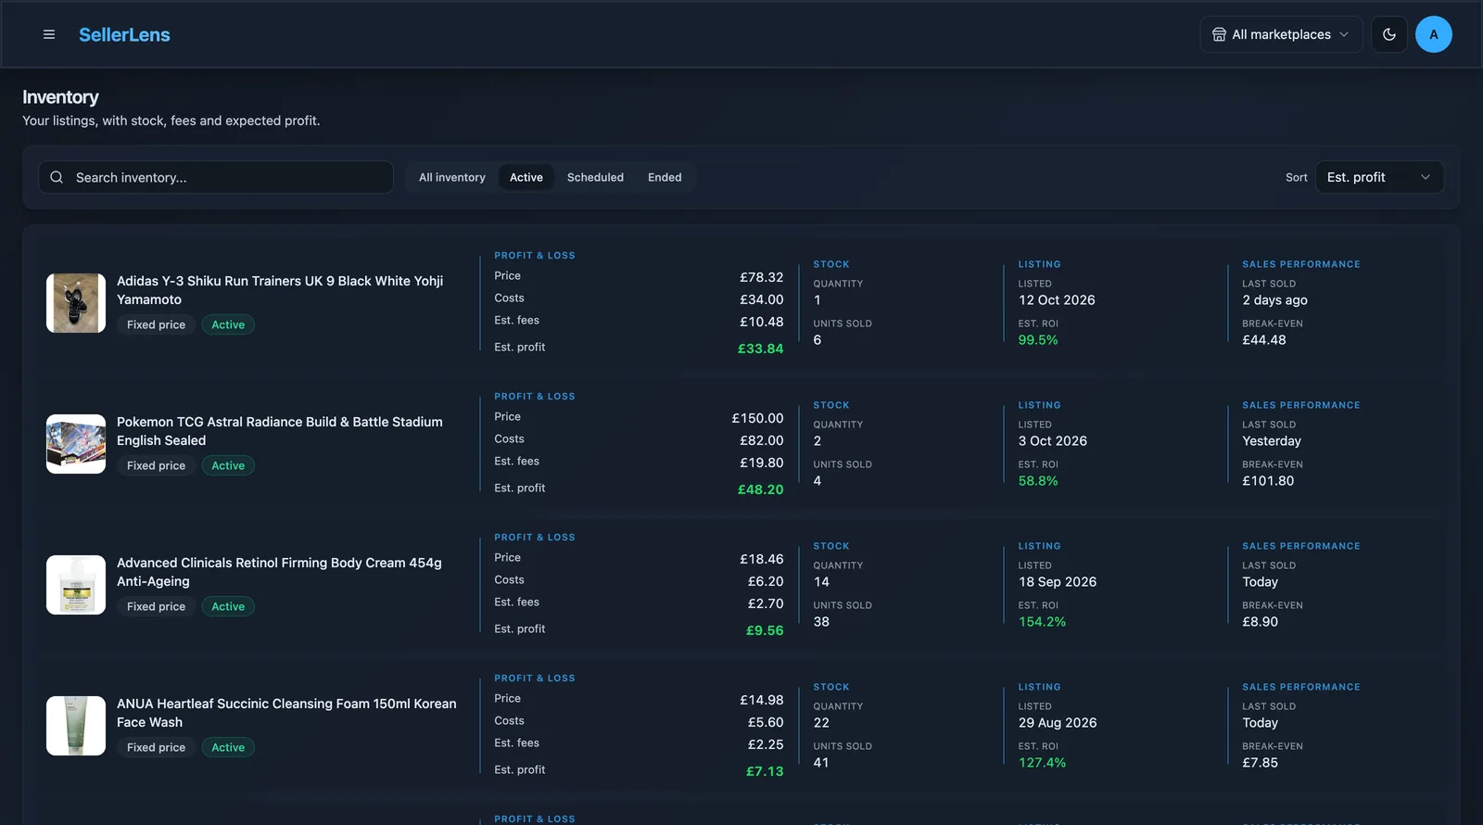Open the ANUA Heartleaf Cleansing Foam title
This screenshot has width=1483, height=825.
coord(286,713)
